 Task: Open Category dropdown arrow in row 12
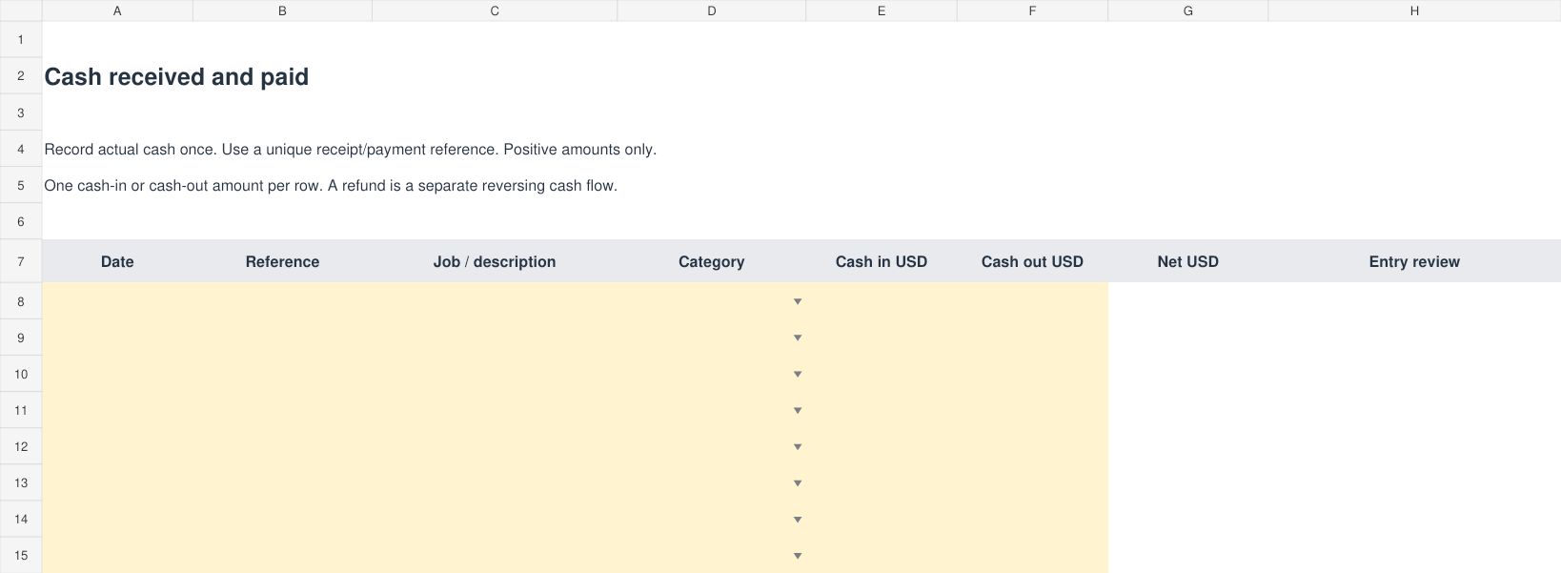pos(798,446)
